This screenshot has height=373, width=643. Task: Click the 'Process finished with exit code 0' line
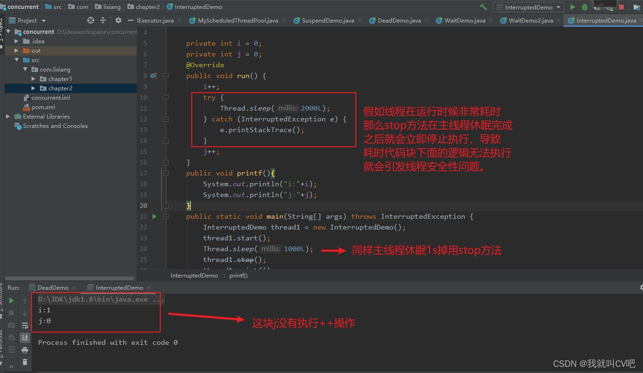pyautogui.click(x=108, y=342)
